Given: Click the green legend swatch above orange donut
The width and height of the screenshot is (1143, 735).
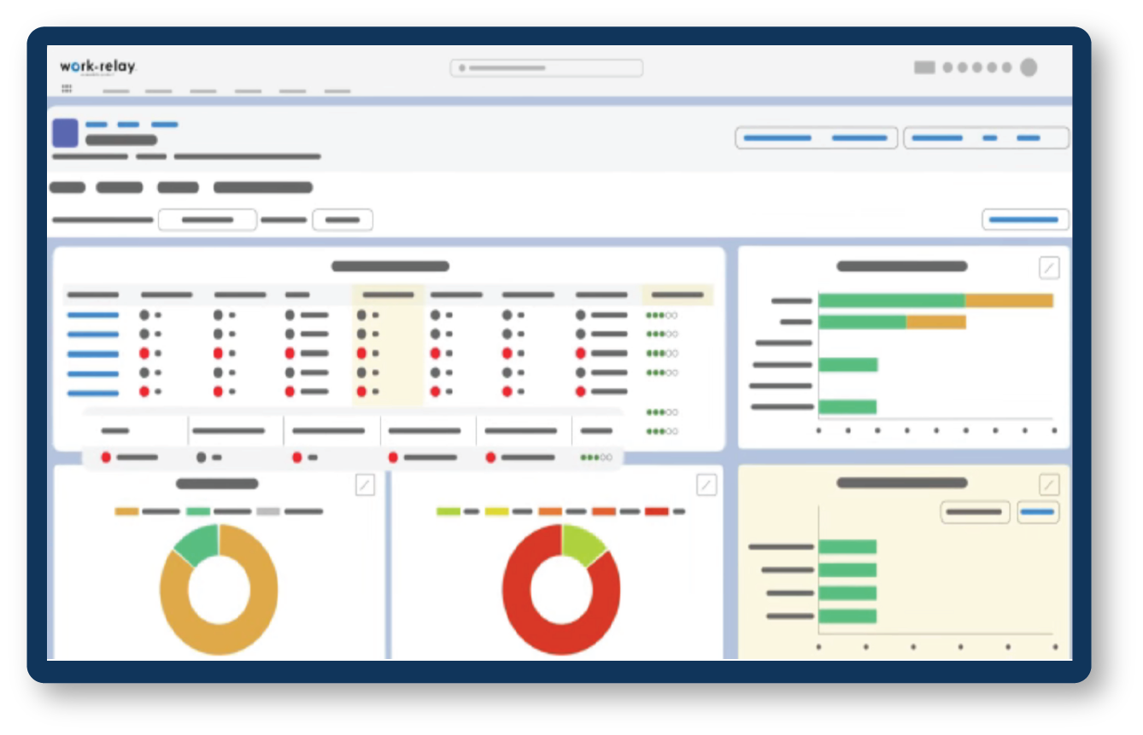Looking at the screenshot, I should [x=198, y=511].
